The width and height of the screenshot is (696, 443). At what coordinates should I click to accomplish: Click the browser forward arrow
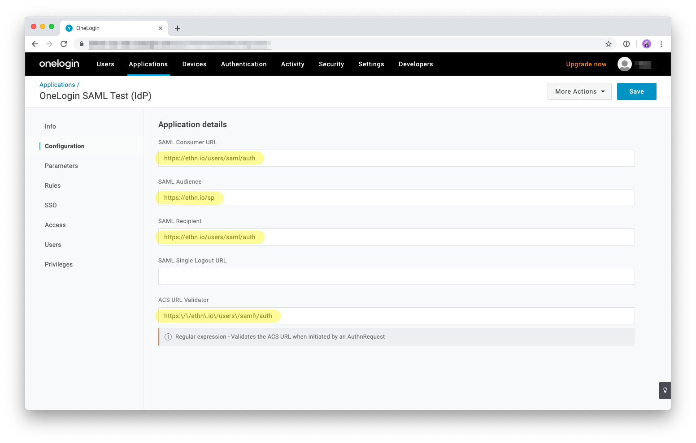point(49,44)
